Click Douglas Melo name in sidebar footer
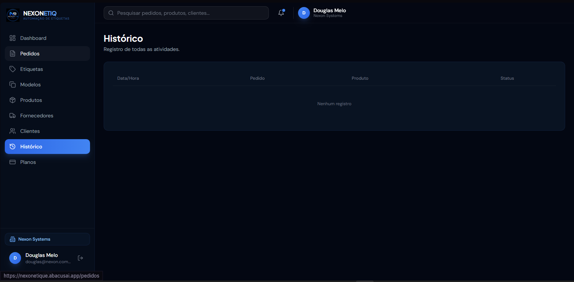 (x=42, y=255)
